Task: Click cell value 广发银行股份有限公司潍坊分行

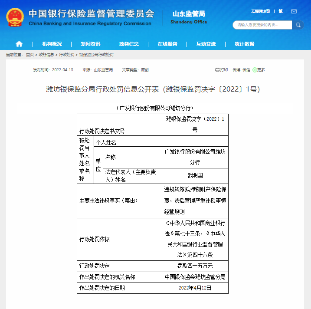Action: (x=195, y=157)
